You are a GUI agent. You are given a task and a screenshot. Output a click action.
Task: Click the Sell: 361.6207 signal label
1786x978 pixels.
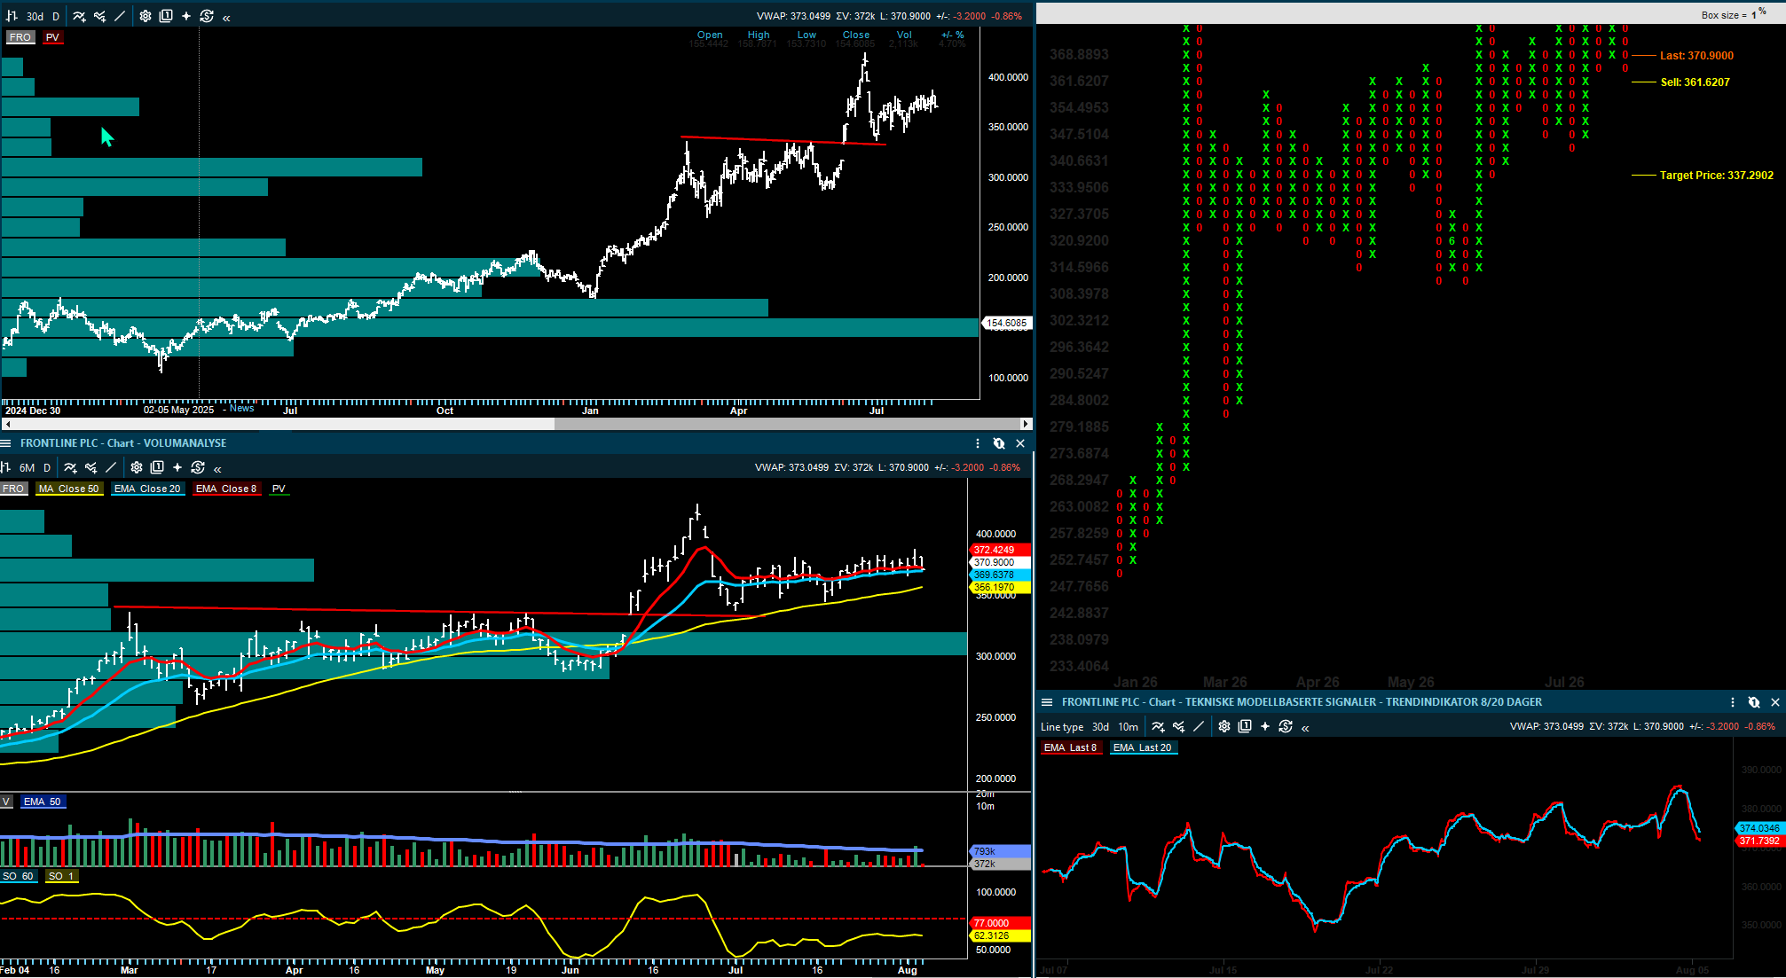tap(1695, 82)
